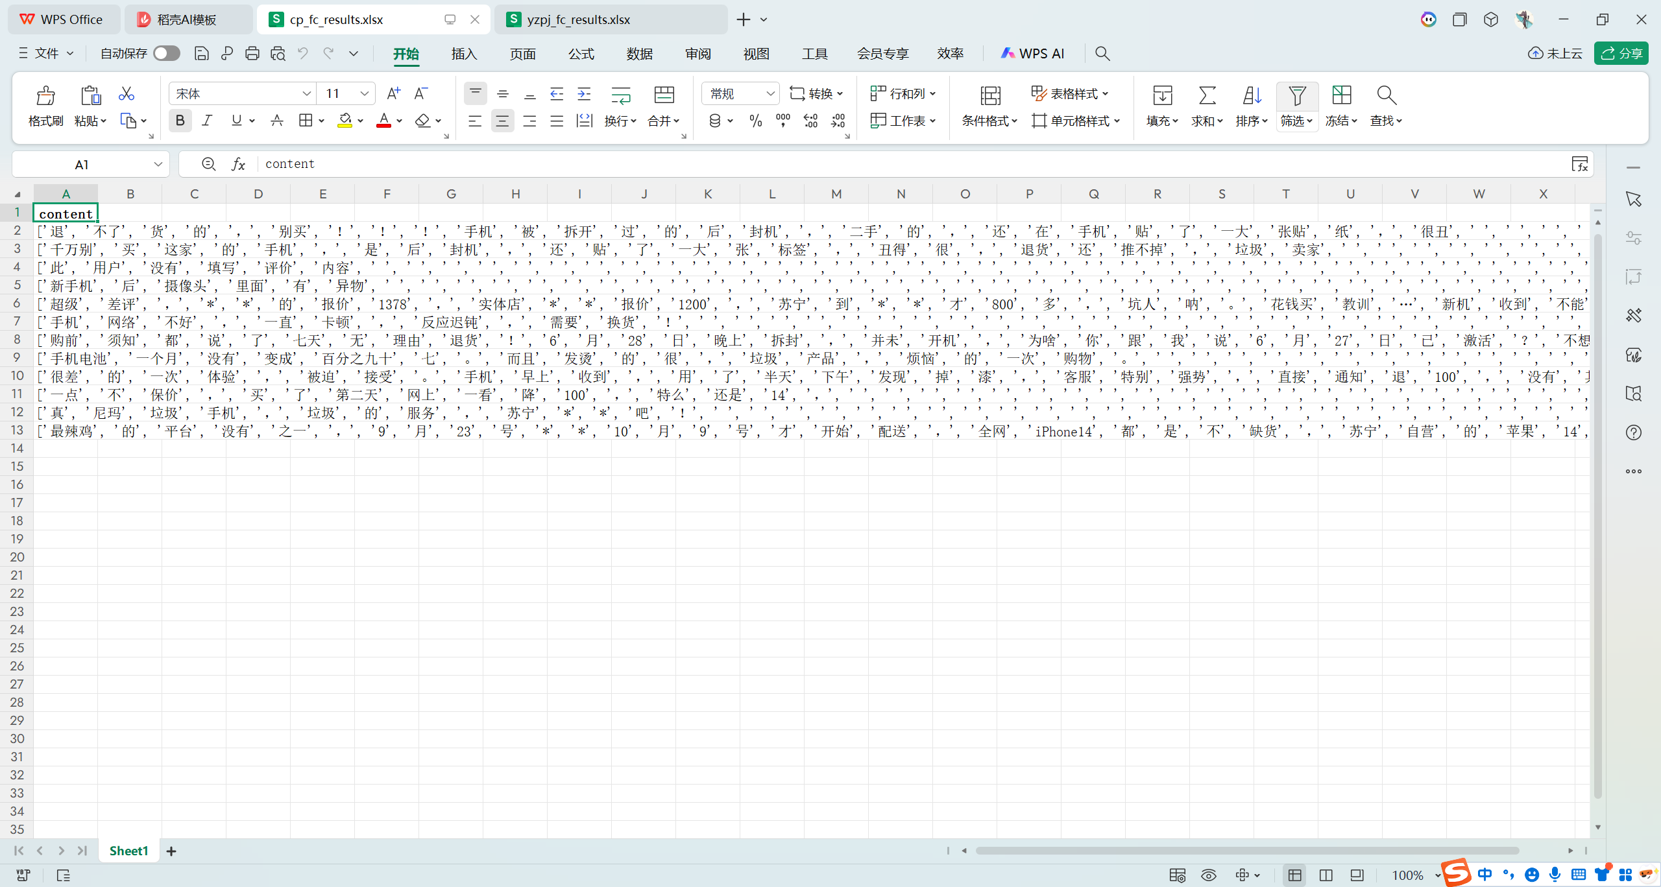Click the Find (查找) magnifier icon
The image size is (1661, 887).
[x=1386, y=96]
